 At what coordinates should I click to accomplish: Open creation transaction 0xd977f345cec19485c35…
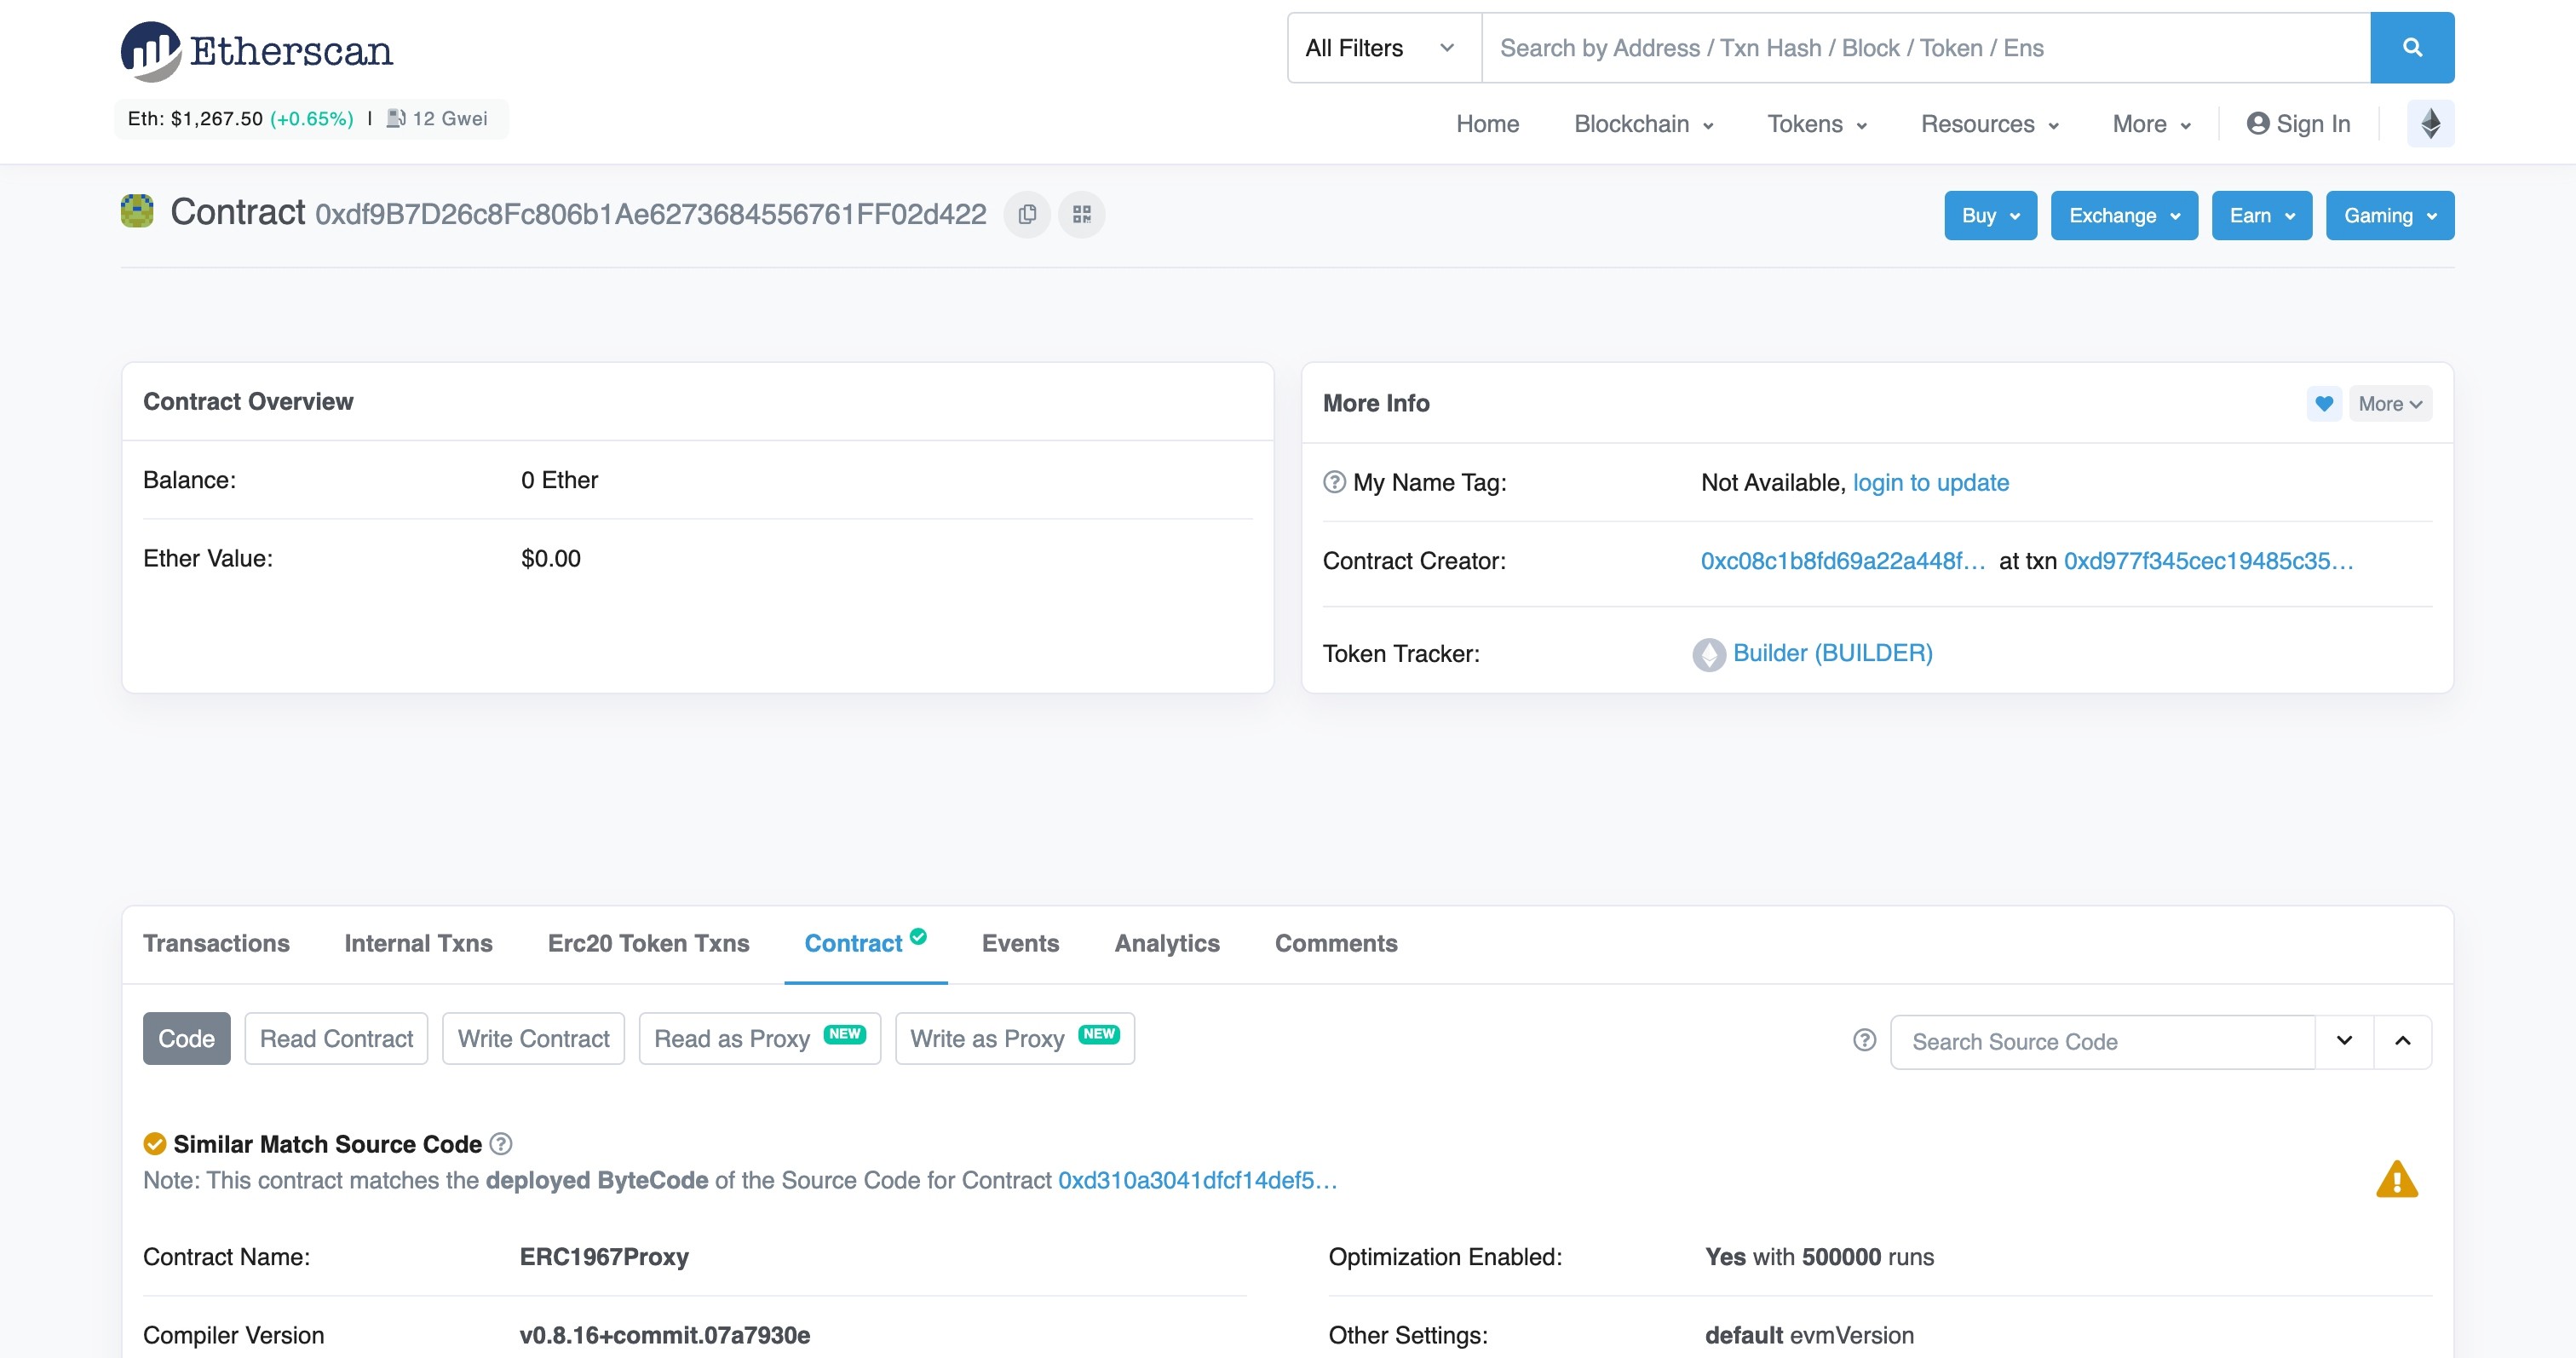point(2208,561)
